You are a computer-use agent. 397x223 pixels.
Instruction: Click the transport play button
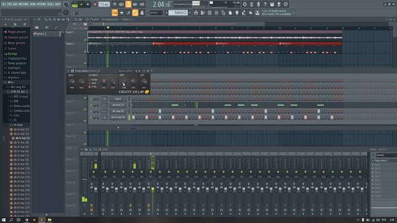[81, 4]
